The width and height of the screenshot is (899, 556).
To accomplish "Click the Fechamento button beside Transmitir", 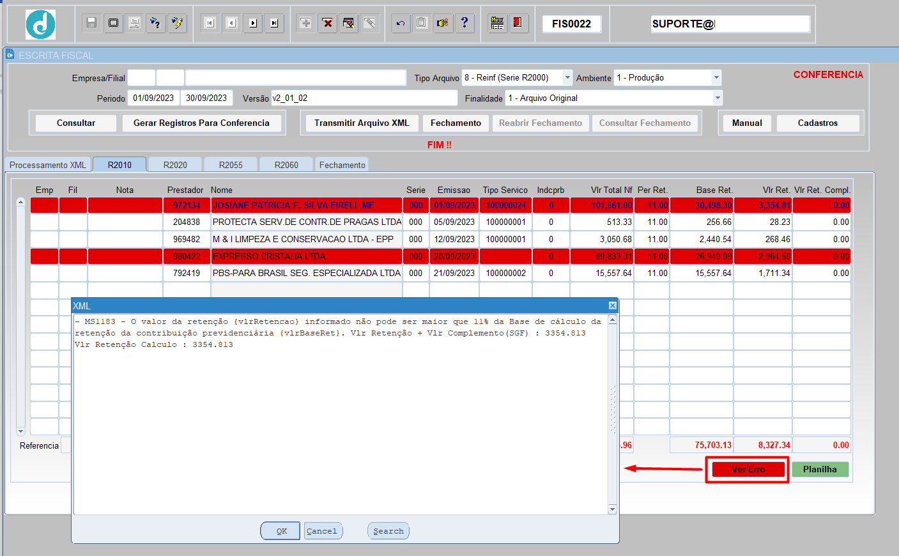I will click(456, 123).
